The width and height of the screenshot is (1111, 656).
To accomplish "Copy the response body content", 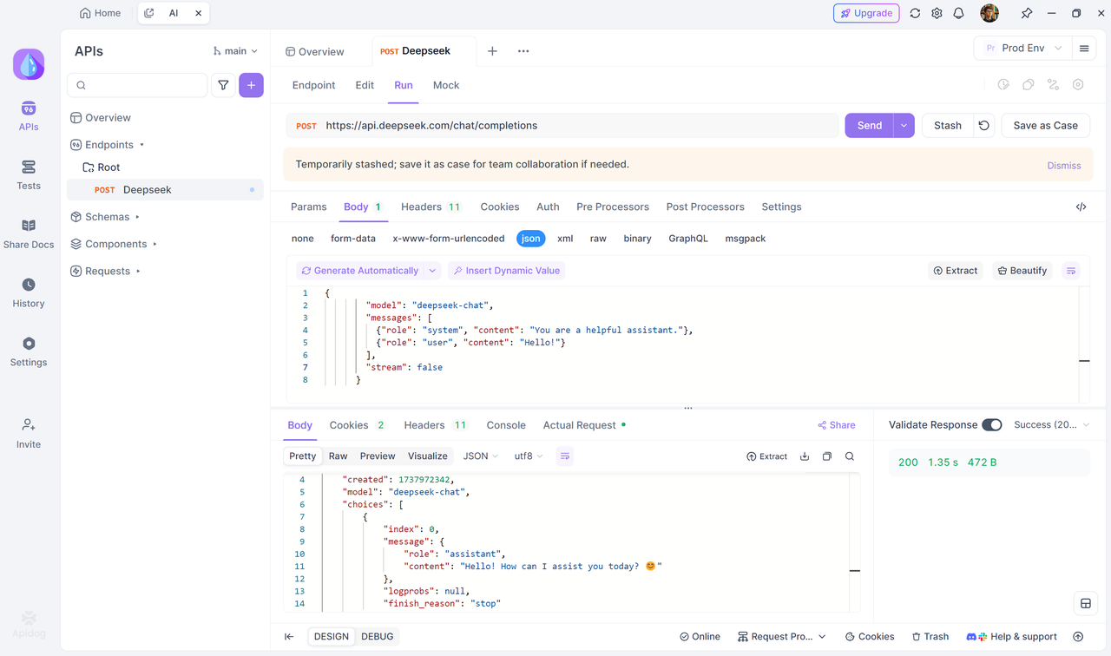I will pyautogui.click(x=827, y=456).
